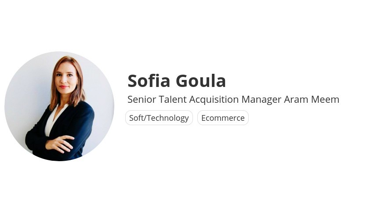Click the first name Sofia in heading
The image size is (385, 213).
coord(149,81)
